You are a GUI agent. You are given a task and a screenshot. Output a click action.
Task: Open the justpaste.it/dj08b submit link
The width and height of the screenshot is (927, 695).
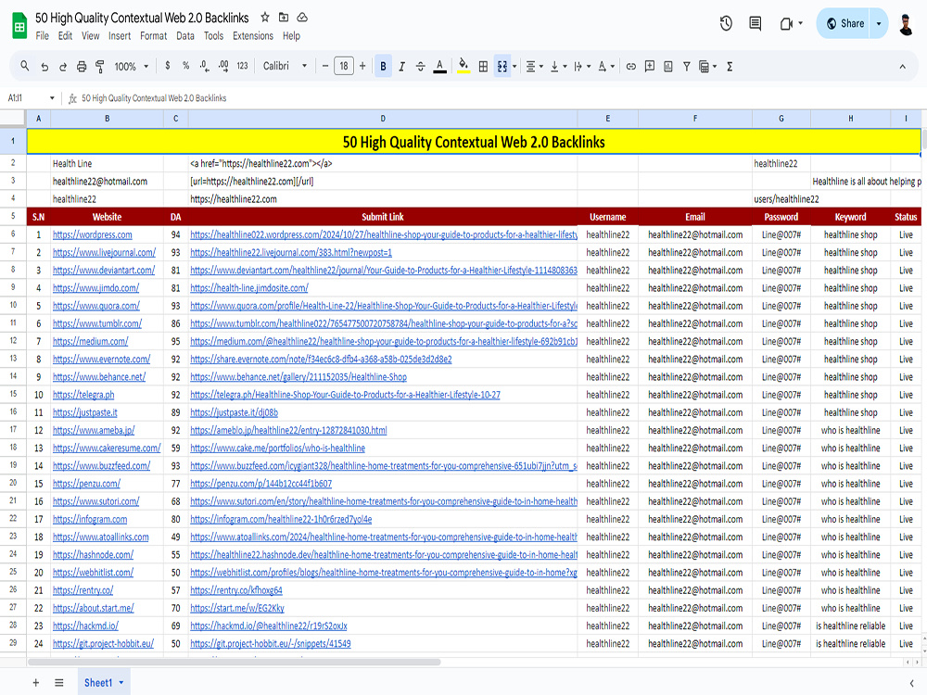[235, 412]
